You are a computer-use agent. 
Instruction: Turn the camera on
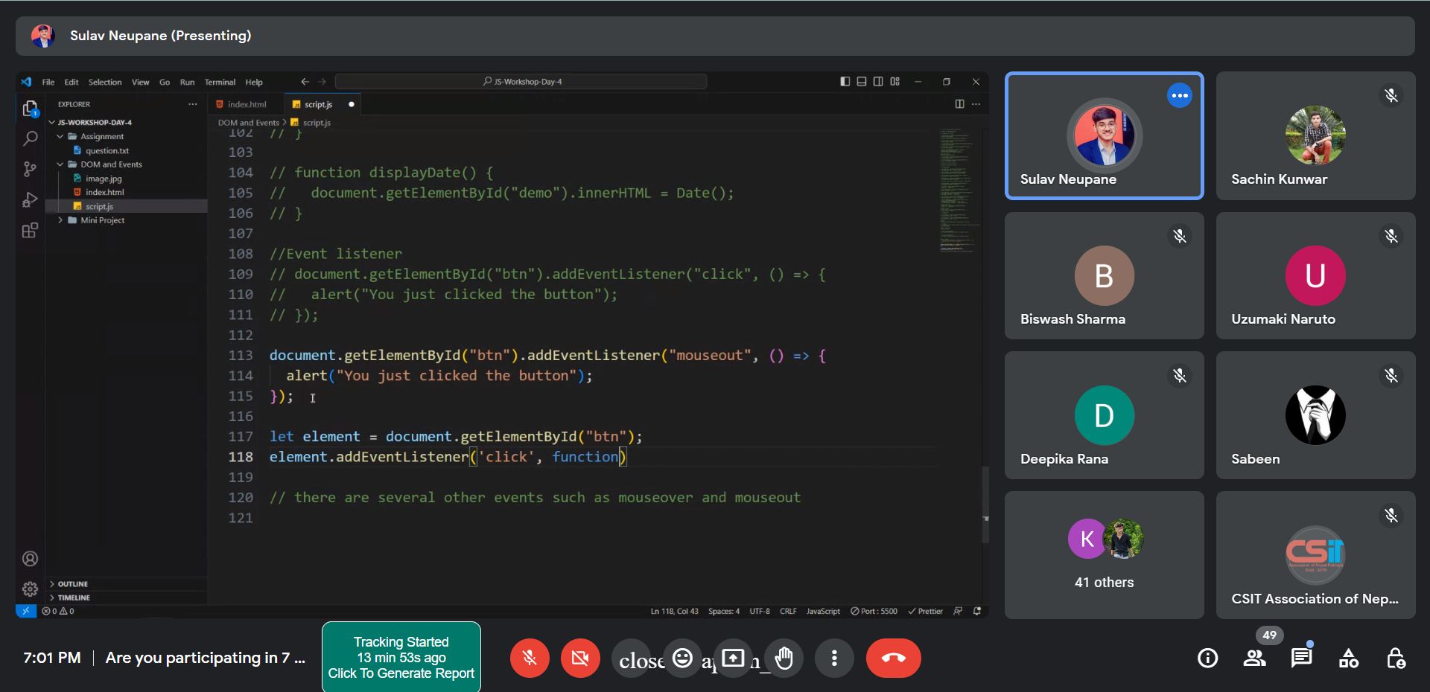click(x=580, y=658)
